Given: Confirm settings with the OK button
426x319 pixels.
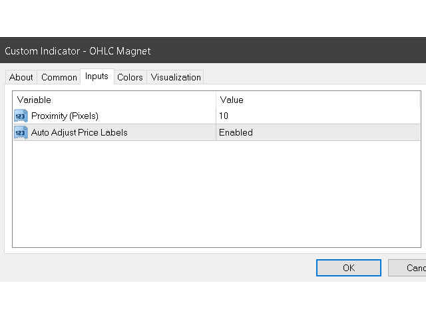Looking at the screenshot, I should click(x=348, y=268).
